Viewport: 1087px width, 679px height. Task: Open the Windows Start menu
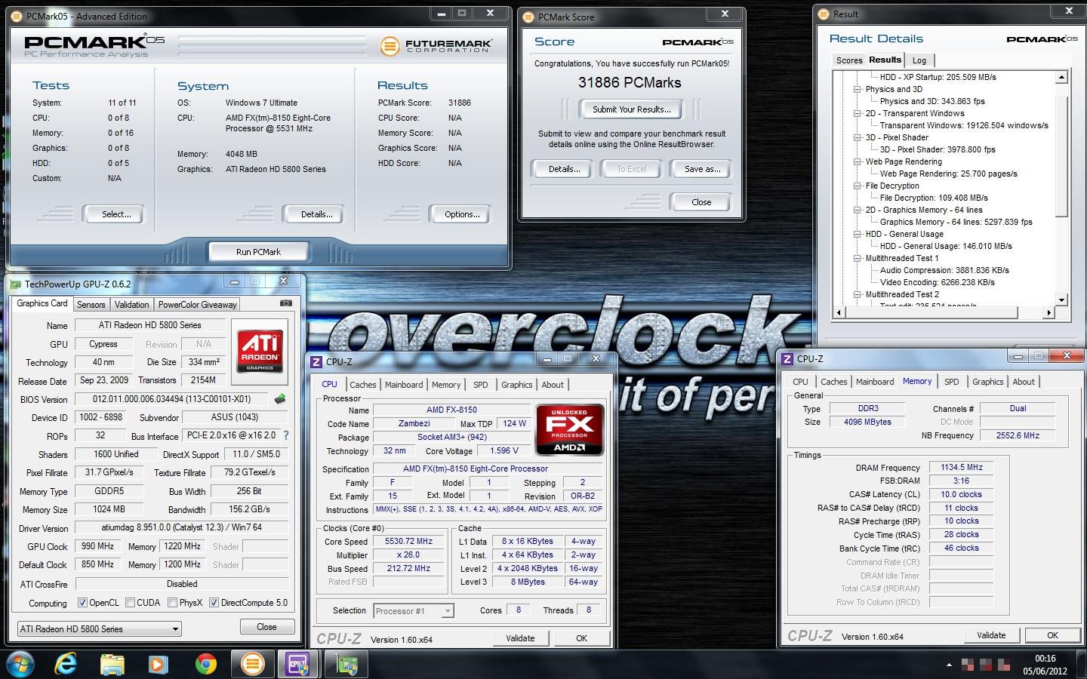(x=21, y=664)
